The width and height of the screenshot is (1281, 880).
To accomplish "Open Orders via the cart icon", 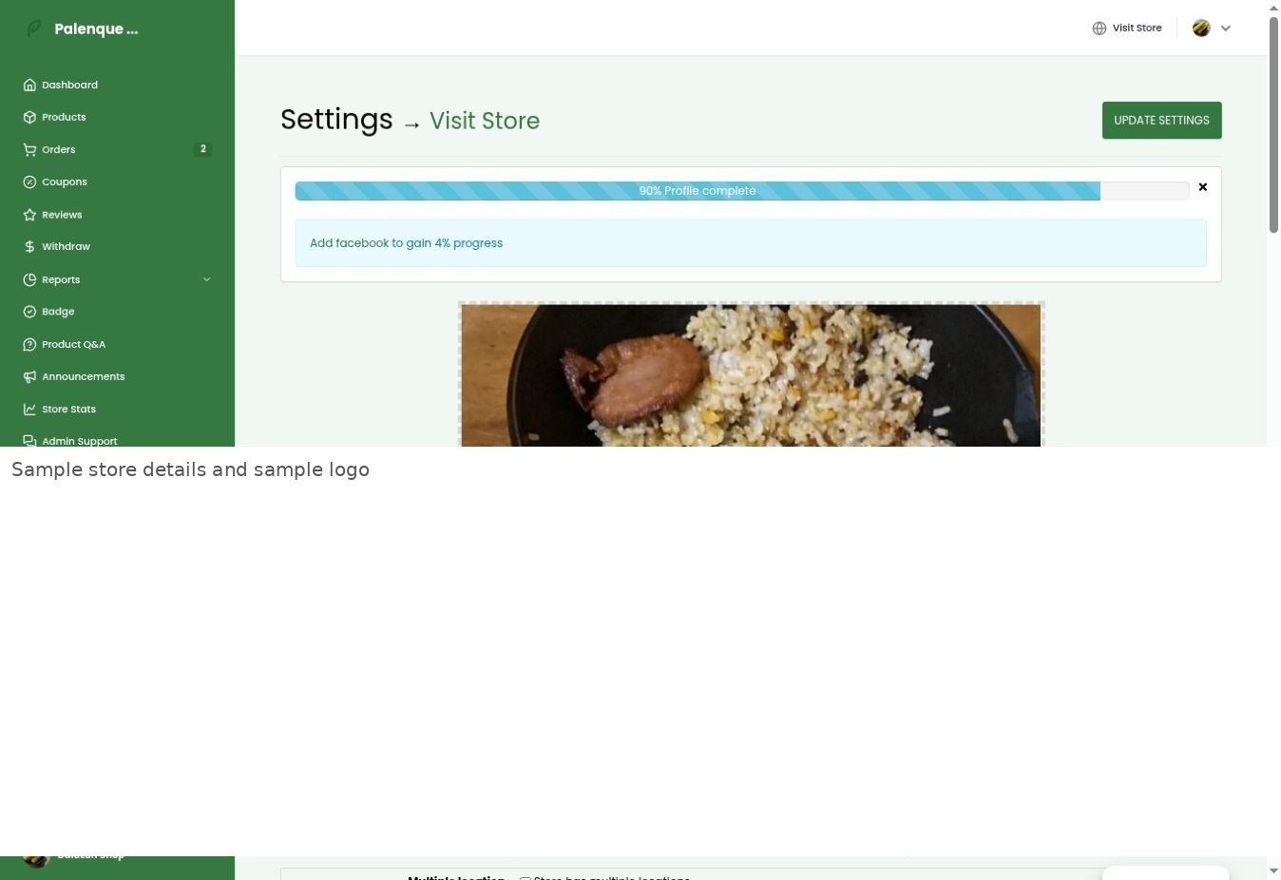I will click(x=29, y=149).
